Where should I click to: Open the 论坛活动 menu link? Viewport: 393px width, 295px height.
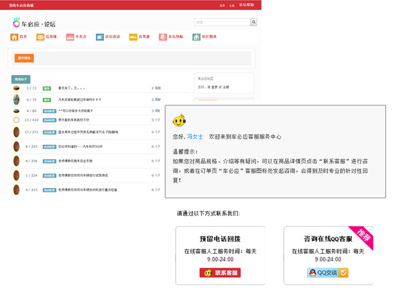(x=112, y=37)
